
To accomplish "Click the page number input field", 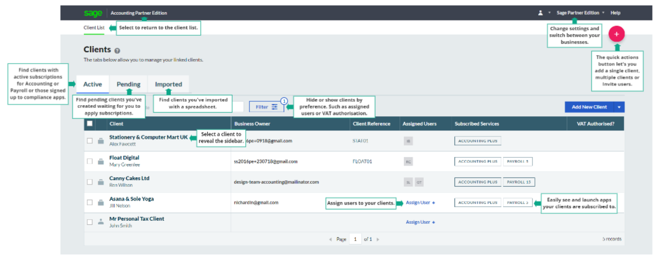I will [x=355, y=239].
